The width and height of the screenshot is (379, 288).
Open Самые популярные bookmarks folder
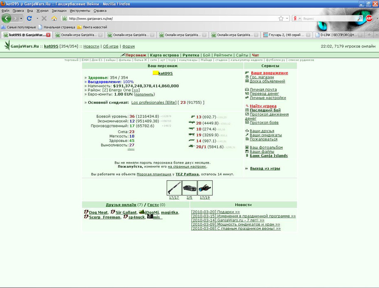(19, 27)
